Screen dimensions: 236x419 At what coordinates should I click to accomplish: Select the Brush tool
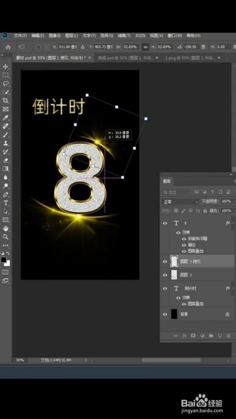click(x=5, y=135)
